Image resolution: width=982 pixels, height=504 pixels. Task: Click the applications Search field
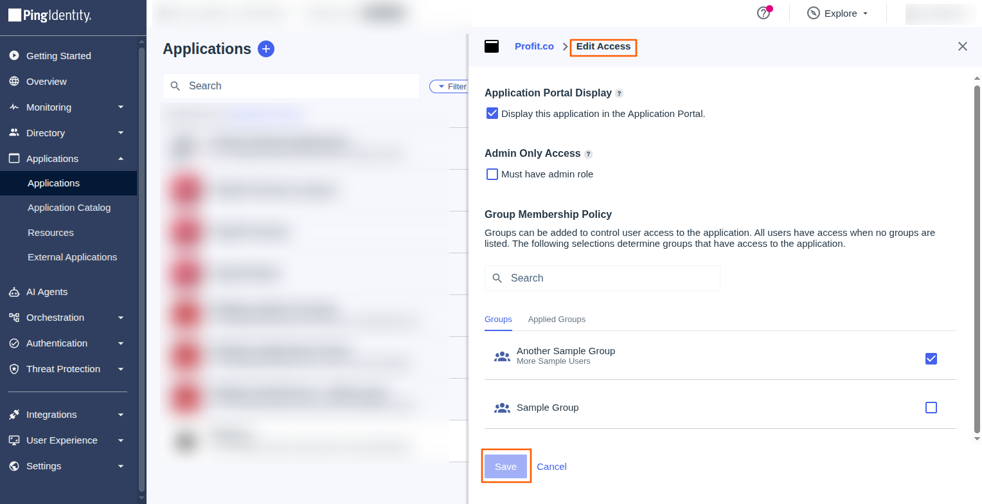point(291,86)
